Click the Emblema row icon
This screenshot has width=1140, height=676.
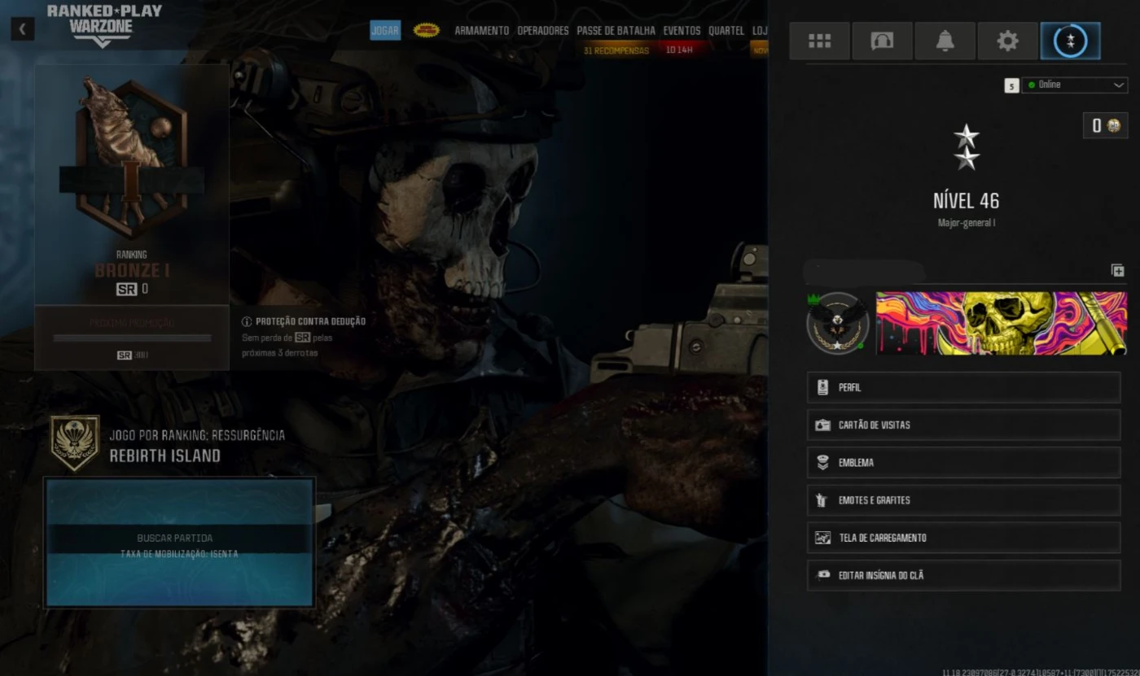[822, 462]
